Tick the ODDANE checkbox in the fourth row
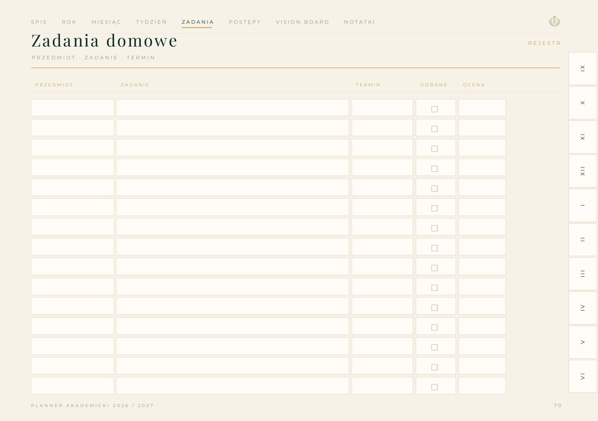Image resolution: width=598 pixels, height=421 pixels. point(434,169)
